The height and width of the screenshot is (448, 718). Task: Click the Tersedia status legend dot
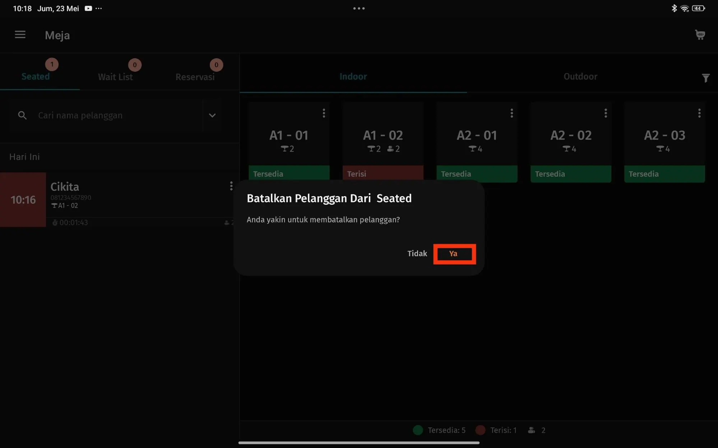pyautogui.click(x=418, y=430)
